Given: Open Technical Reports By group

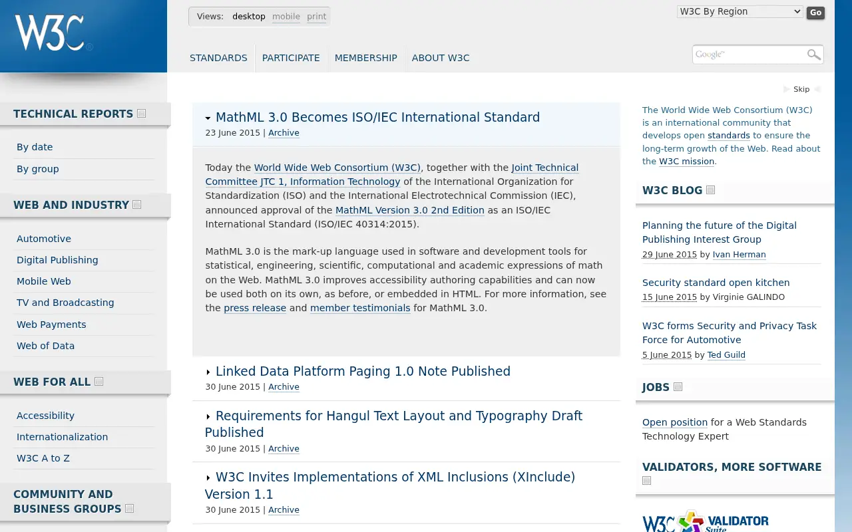Looking at the screenshot, I should 38,169.
